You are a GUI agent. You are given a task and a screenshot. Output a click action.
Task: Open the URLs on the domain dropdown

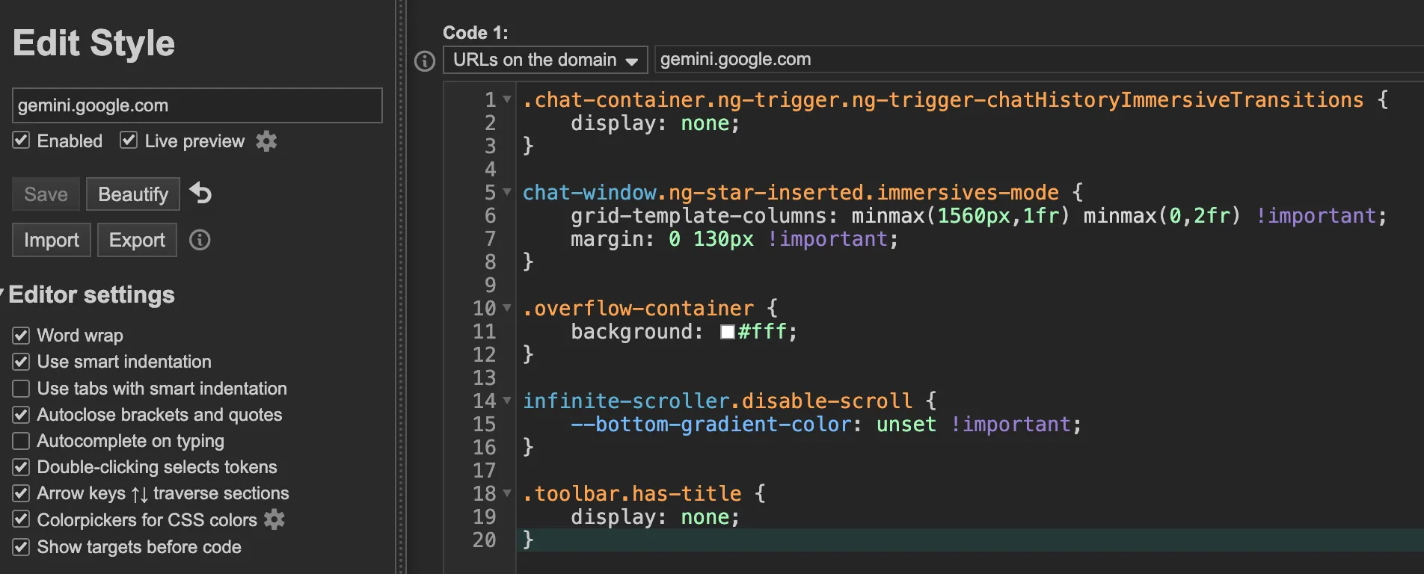545,60
